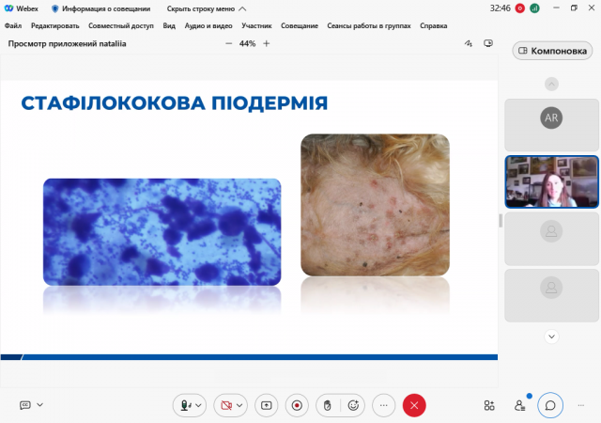
Task: Click the slide title СТАФІЛОКОКОВА ПІОДЕРМІЯ
Action: [x=175, y=103]
